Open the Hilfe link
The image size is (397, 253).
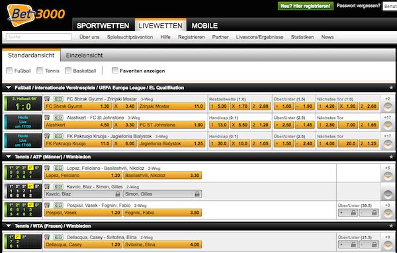(165, 37)
